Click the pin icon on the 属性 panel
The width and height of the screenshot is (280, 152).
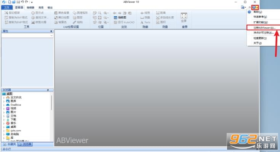click(x=51, y=31)
